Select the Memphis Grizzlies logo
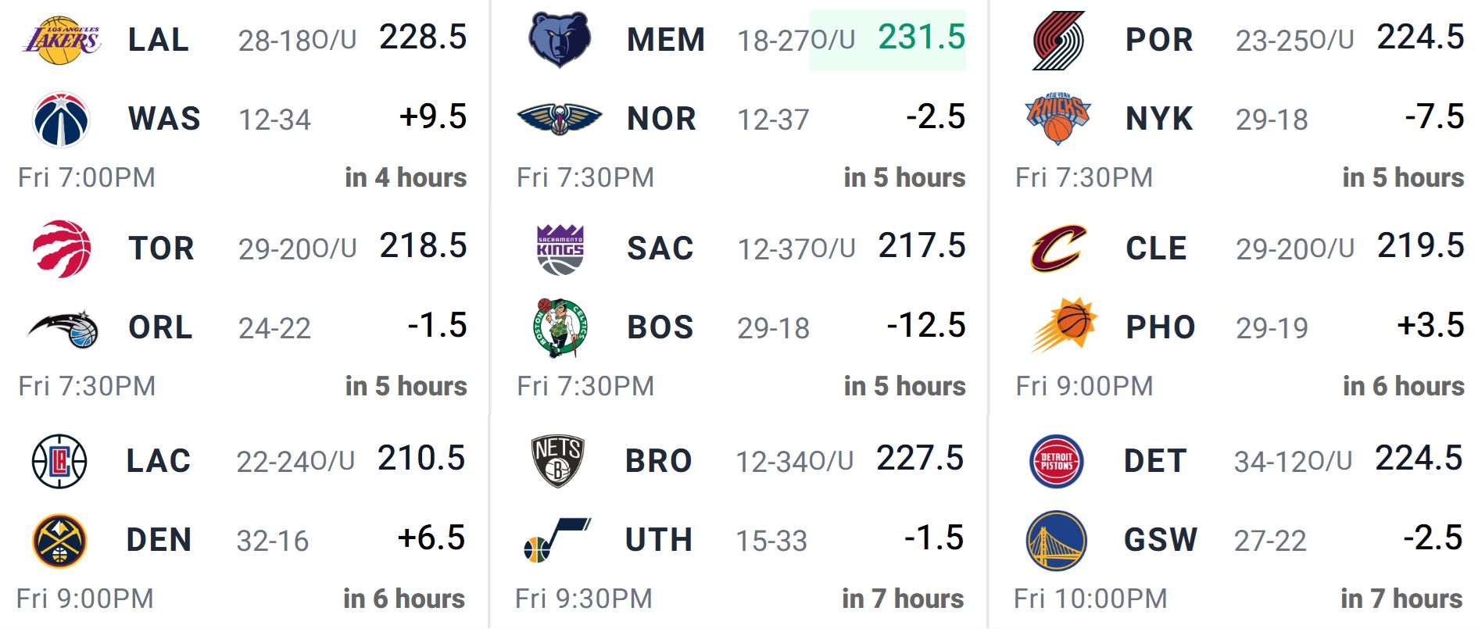The width and height of the screenshot is (1478, 629). click(x=559, y=39)
